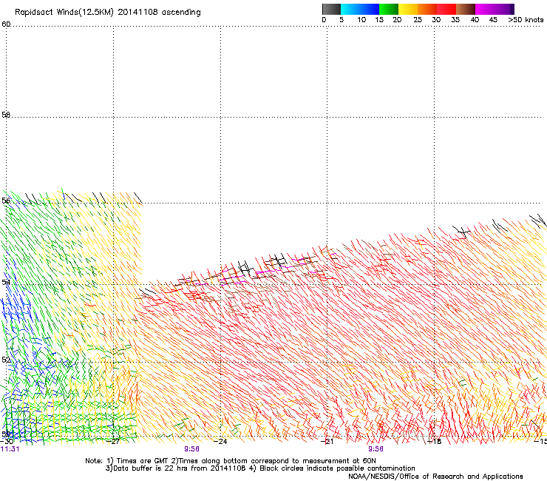Click the '45' legend scale label
Image resolution: width=547 pixels, height=481 pixels.
(493, 20)
